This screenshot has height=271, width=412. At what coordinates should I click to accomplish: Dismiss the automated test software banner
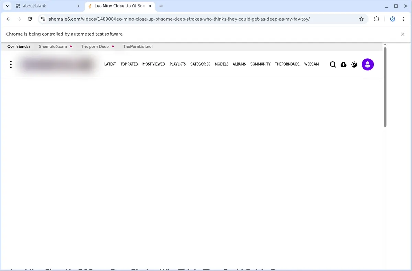pos(403,34)
